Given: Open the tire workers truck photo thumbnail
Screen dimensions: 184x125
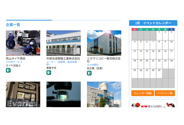Looking at the screenshot, I should pos(23,43).
